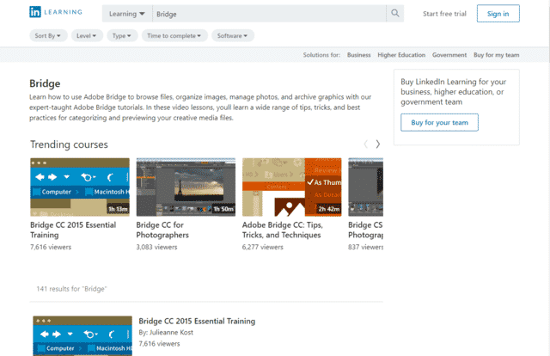Open the Type filter

pos(122,36)
